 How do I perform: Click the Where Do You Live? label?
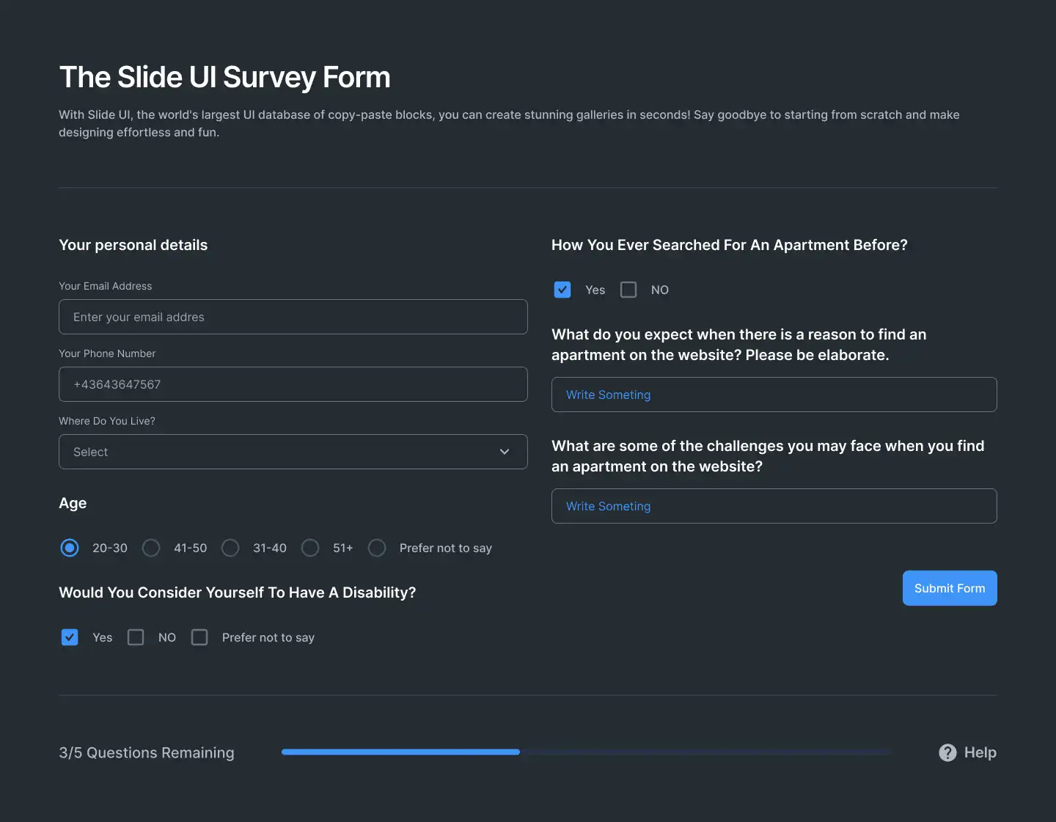tap(107, 421)
